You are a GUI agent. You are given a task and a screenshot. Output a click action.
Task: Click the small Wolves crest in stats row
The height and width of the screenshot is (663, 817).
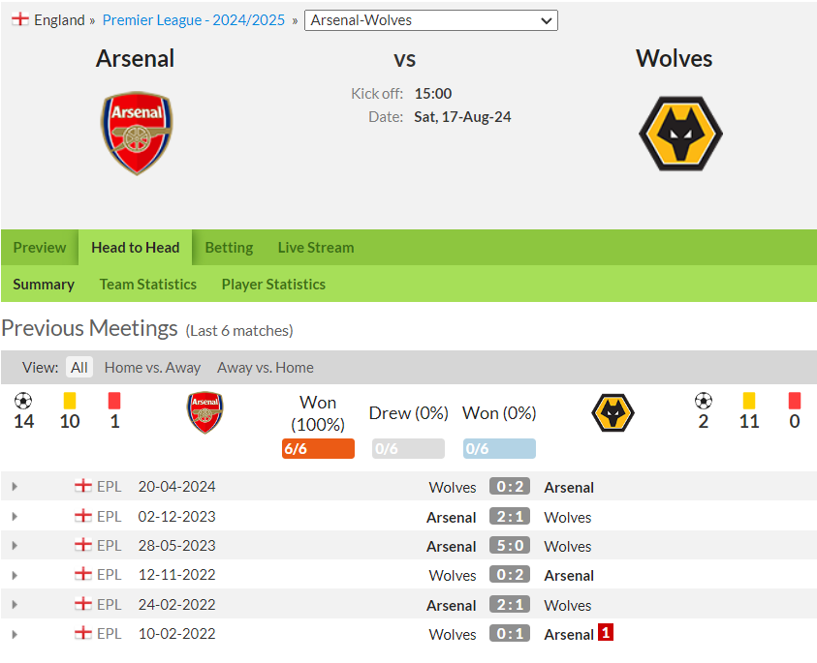tap(613, 412)
